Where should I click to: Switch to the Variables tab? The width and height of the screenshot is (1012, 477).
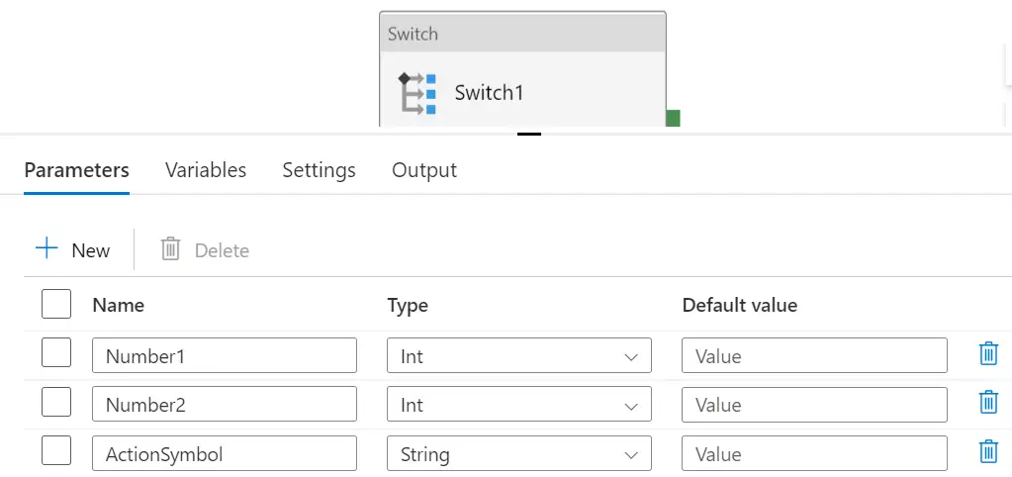[x=206, y=170]
